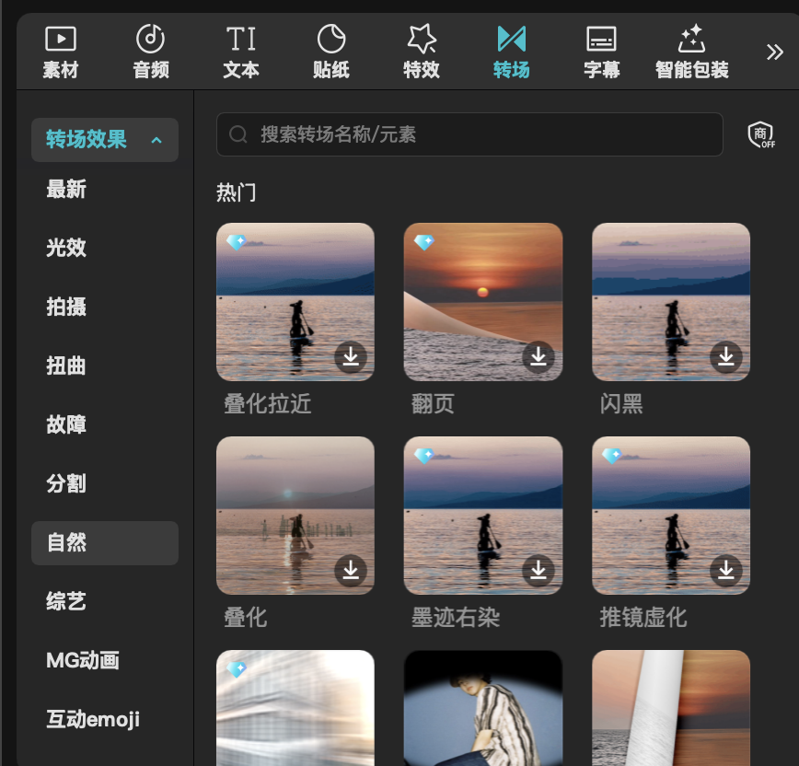Select the 互动emoji category

coord(93,720)
